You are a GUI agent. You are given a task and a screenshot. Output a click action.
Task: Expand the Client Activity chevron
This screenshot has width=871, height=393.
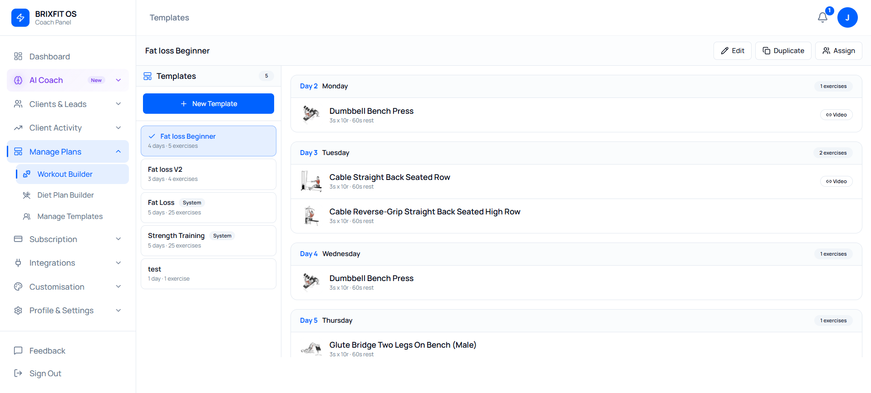(118, 128)
